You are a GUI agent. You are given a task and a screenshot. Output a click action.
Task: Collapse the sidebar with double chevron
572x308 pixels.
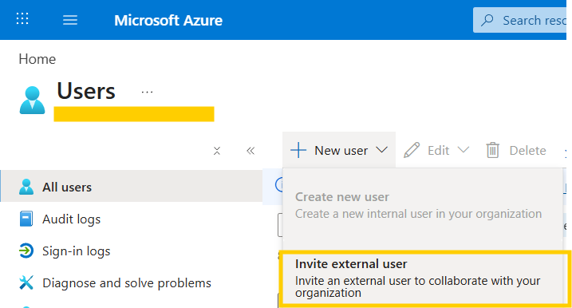click(250, 151)
